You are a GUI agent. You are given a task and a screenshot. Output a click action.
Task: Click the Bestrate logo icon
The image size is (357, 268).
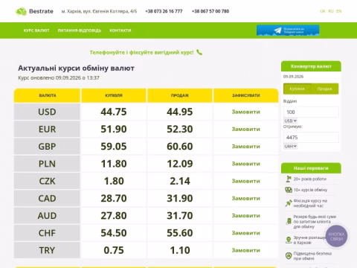click(x=21, y=11)
